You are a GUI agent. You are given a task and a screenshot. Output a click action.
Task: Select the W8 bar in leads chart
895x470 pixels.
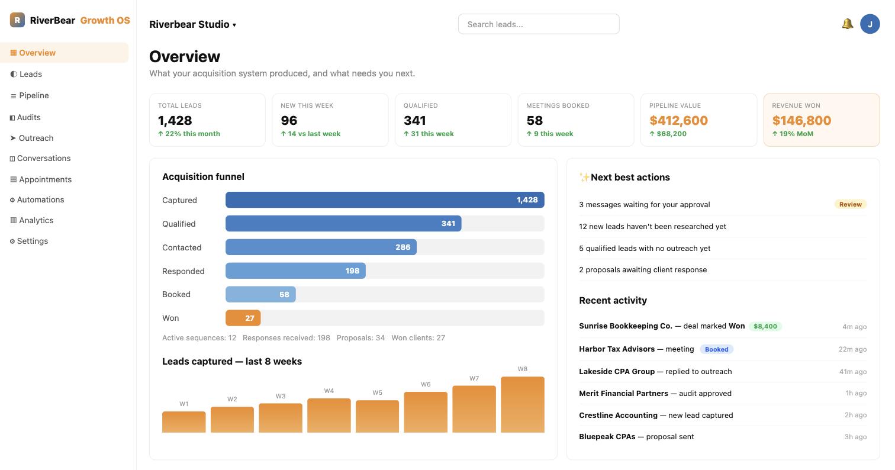pyautogui.click(x=522, y=404)
